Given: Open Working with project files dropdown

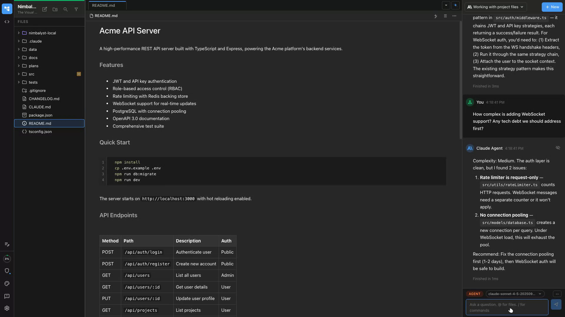Looking at the screenshot, I should click(496, 7).
